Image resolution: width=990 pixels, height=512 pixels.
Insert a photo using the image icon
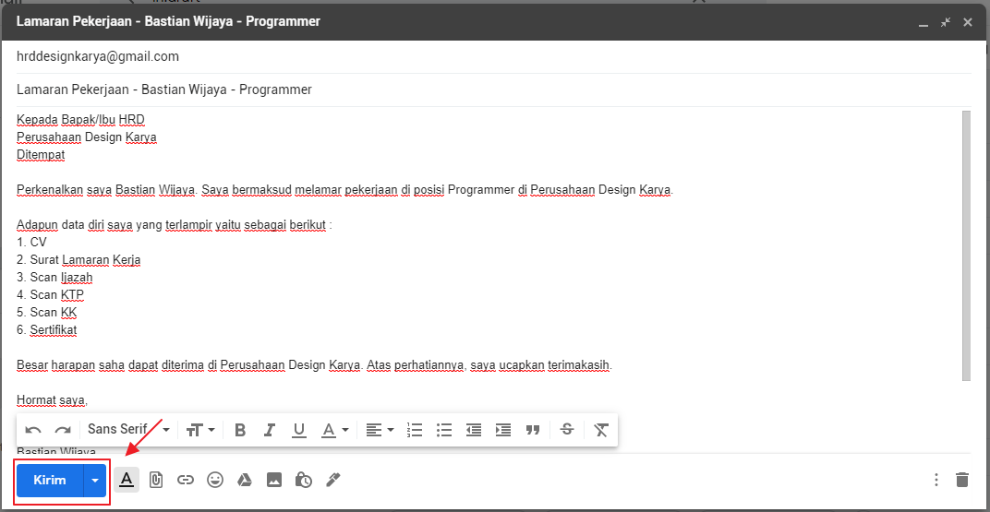click(274, 480)
